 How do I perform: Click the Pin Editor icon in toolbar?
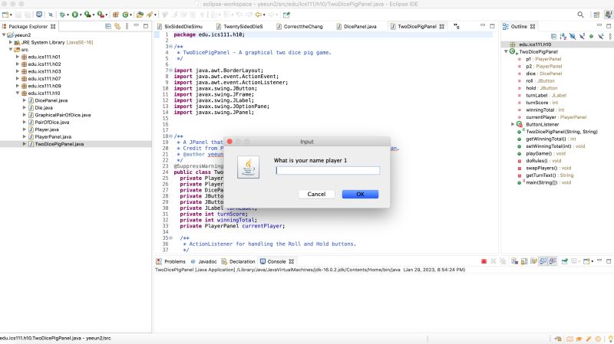coord(286,15)
